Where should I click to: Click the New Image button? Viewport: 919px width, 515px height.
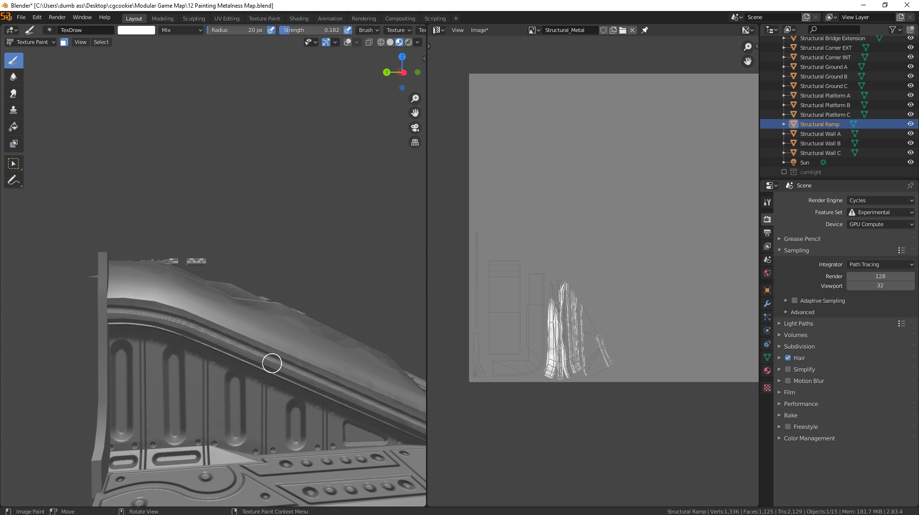pyautogui.click(x=613, y=30)
